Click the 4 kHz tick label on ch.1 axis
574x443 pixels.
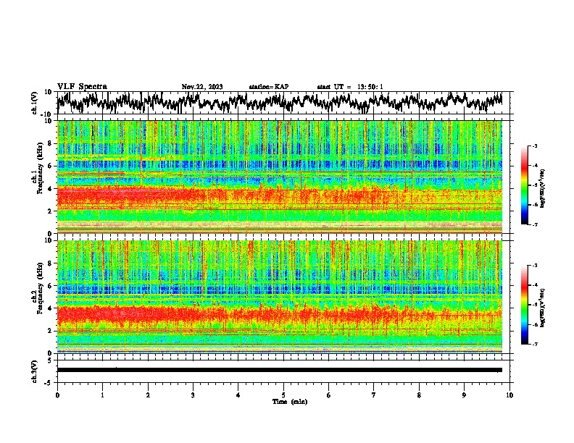point(51,189)
